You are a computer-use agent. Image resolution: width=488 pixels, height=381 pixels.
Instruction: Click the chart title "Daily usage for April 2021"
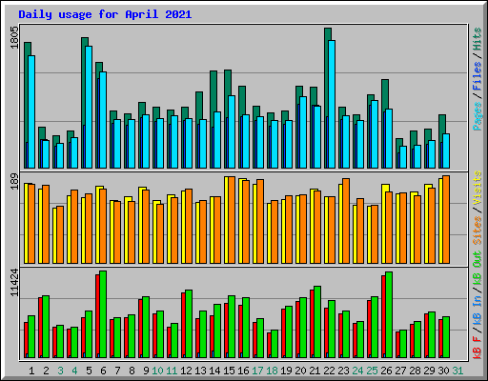tap(105, 14)
